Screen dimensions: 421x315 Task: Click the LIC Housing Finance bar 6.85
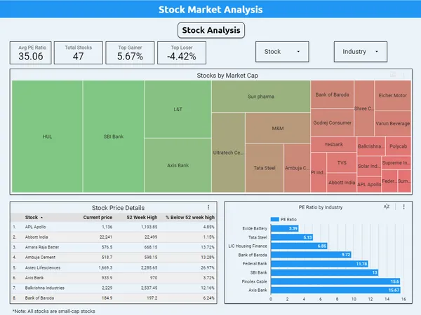coord(299,246)
